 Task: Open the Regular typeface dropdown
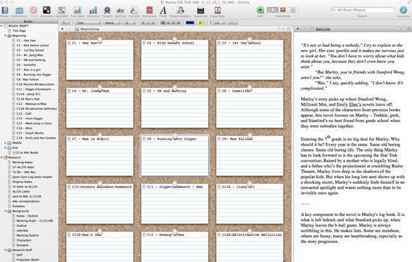coord(112,23)
